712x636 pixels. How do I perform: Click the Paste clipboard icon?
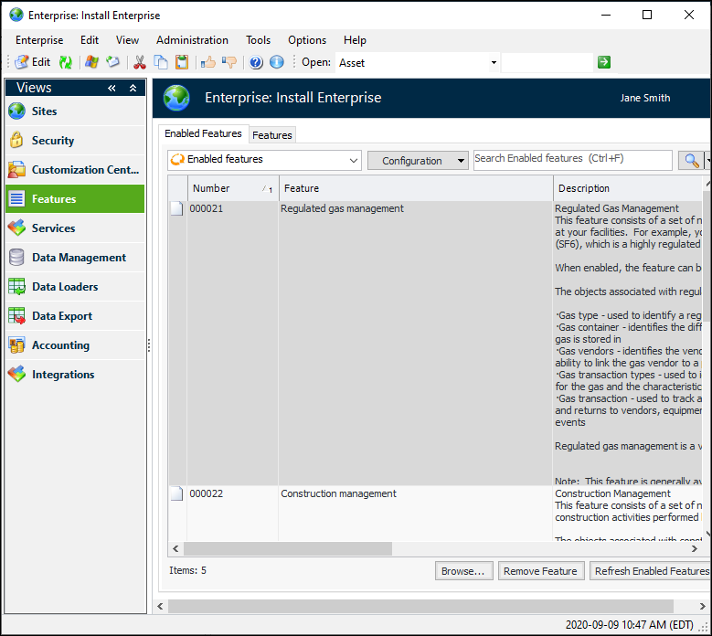point(182,62)
